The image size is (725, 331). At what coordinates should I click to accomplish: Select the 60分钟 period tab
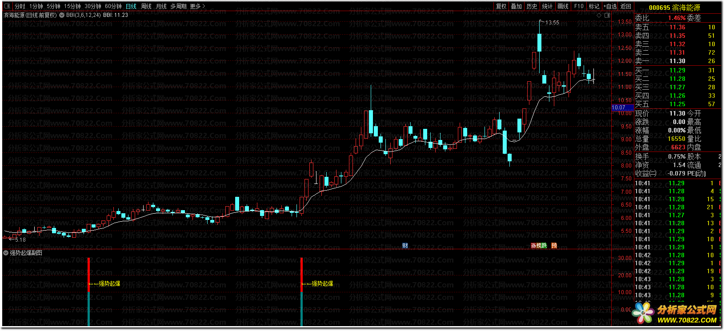[x=113, y=6]
